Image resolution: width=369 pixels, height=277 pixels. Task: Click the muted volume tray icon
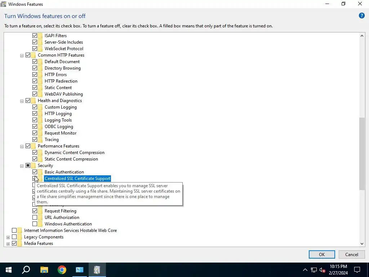coord(323,270)
